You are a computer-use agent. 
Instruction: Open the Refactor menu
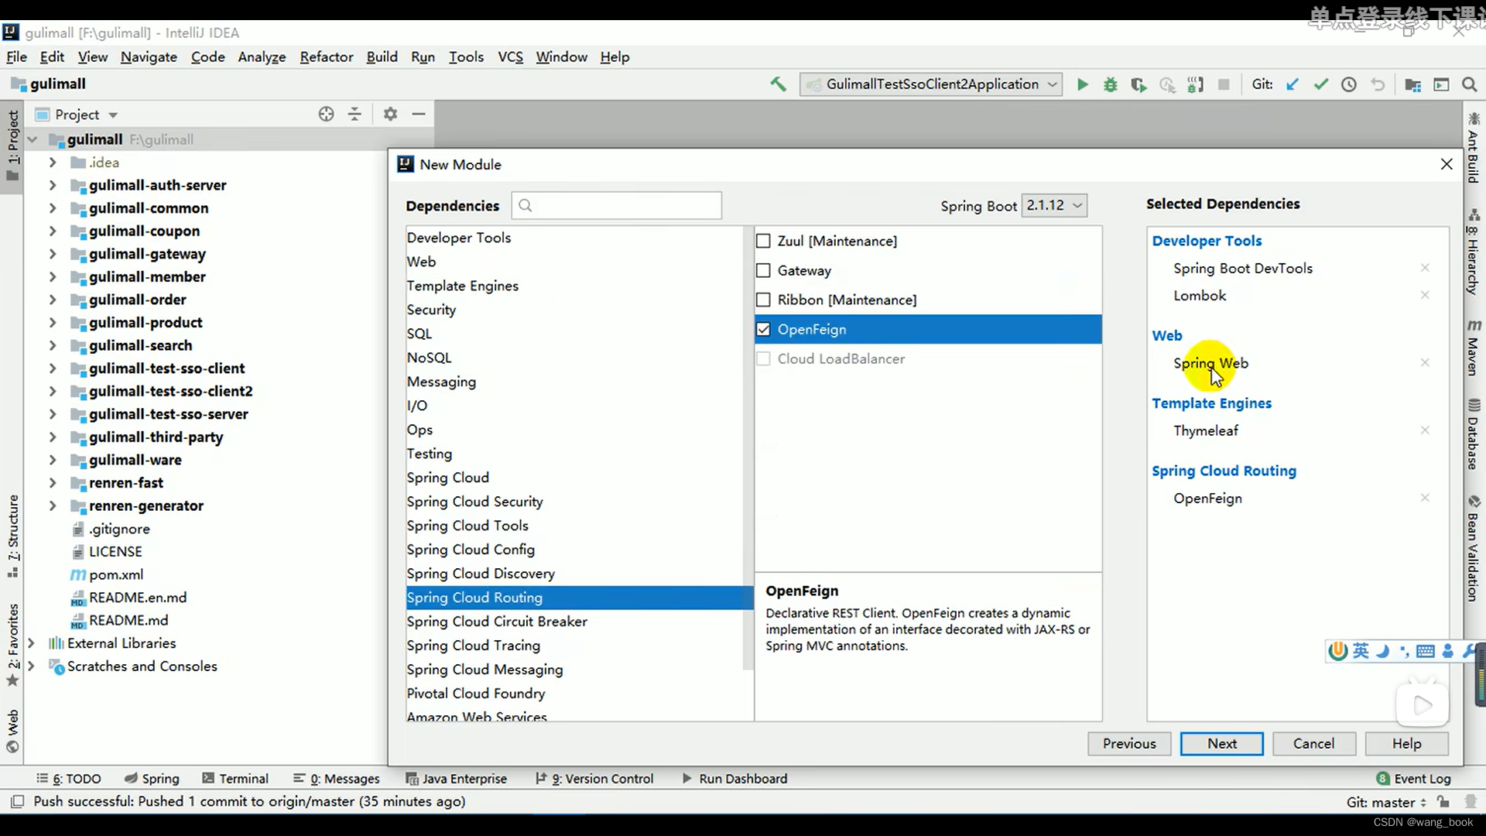pyautogui.click(x=326, y=57)
